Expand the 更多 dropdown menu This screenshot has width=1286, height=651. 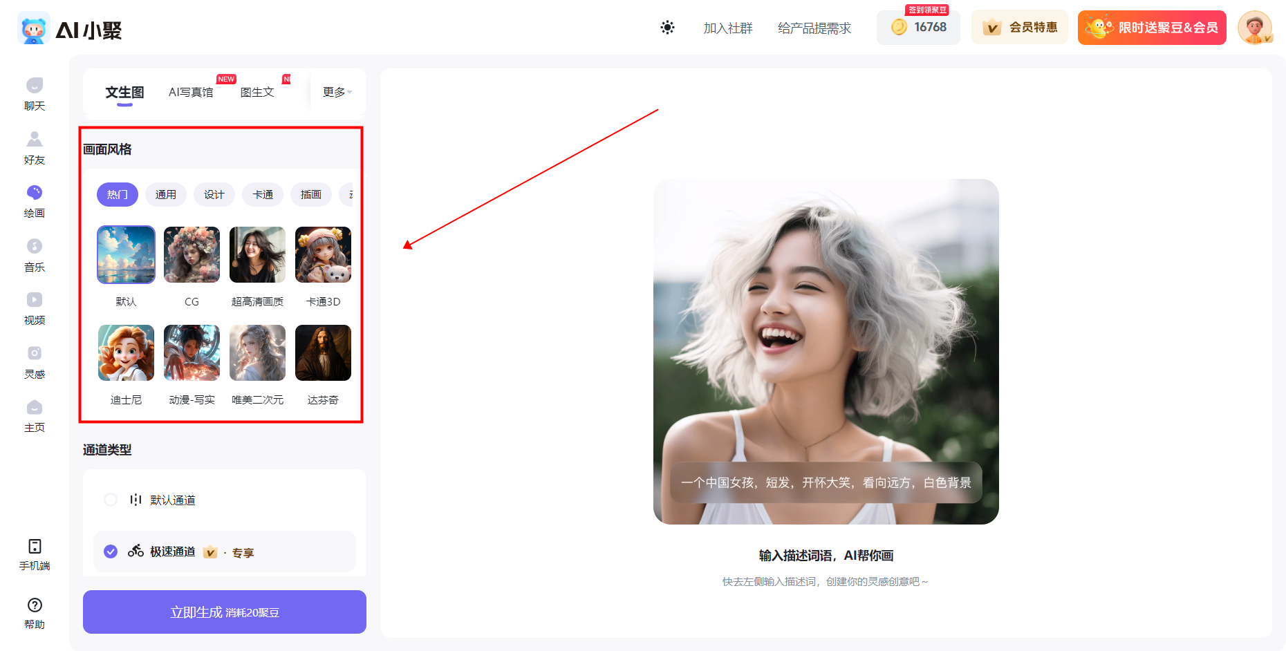[337, 92]
